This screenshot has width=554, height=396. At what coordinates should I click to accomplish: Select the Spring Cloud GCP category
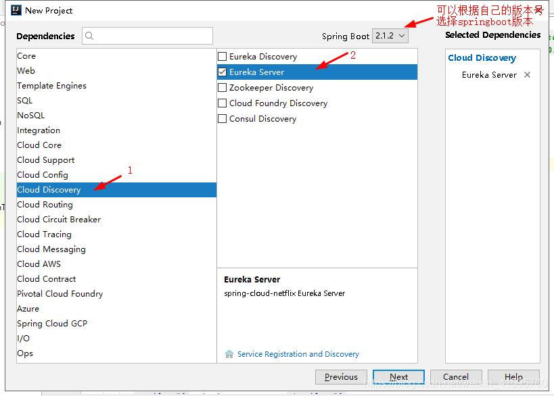(116, 323)
